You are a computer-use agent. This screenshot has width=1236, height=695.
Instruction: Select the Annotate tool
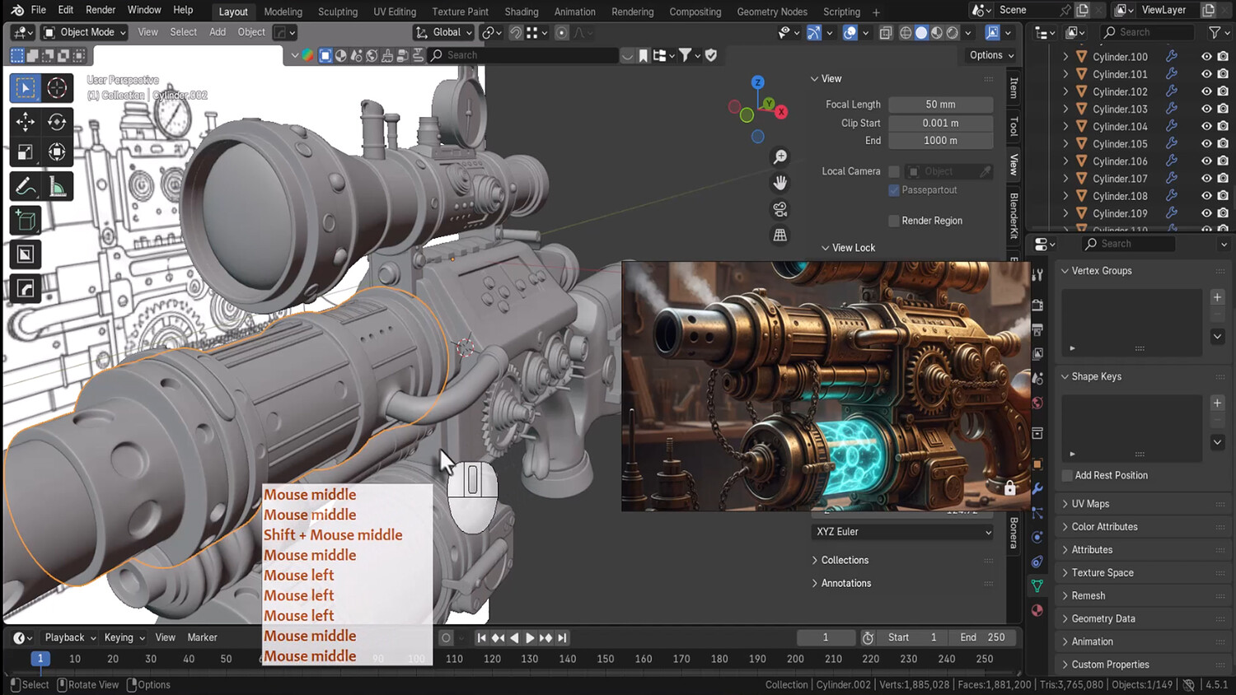(x=26, y=187)
